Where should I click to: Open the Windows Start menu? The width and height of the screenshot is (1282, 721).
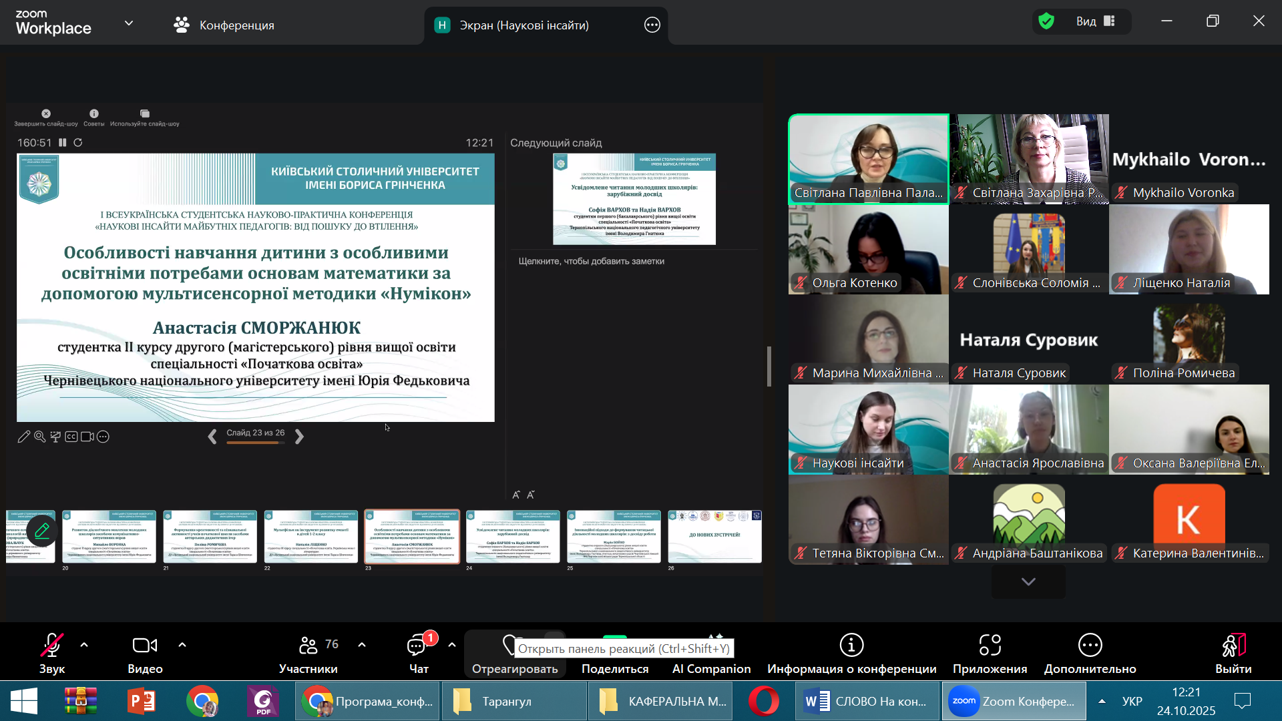25,701
